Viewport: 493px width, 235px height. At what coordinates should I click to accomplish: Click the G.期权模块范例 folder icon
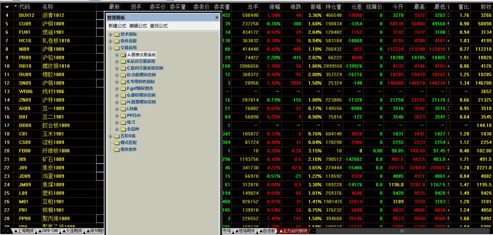pyautogui.click(x=124, y=95)
